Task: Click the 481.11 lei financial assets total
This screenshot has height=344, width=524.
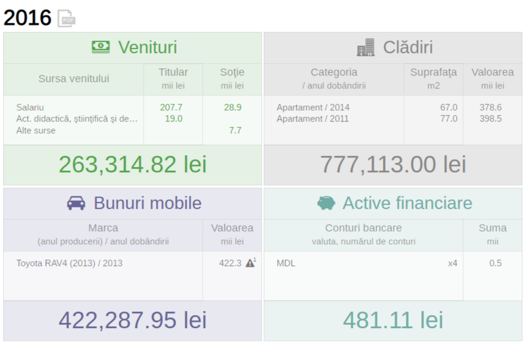Action: tap(393, 320)
